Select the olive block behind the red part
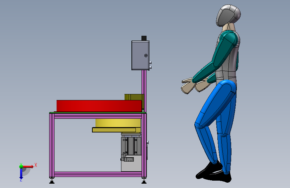This screenshot has height=188, width=290. click(134, 97)
